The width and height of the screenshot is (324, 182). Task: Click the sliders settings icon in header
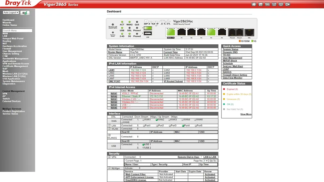pos(267,4)
